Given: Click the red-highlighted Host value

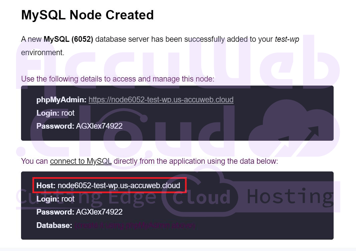Looking at the screenshot, I should [119, 185].
